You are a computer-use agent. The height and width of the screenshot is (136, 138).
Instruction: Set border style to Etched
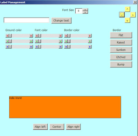[x=121, y=57]
